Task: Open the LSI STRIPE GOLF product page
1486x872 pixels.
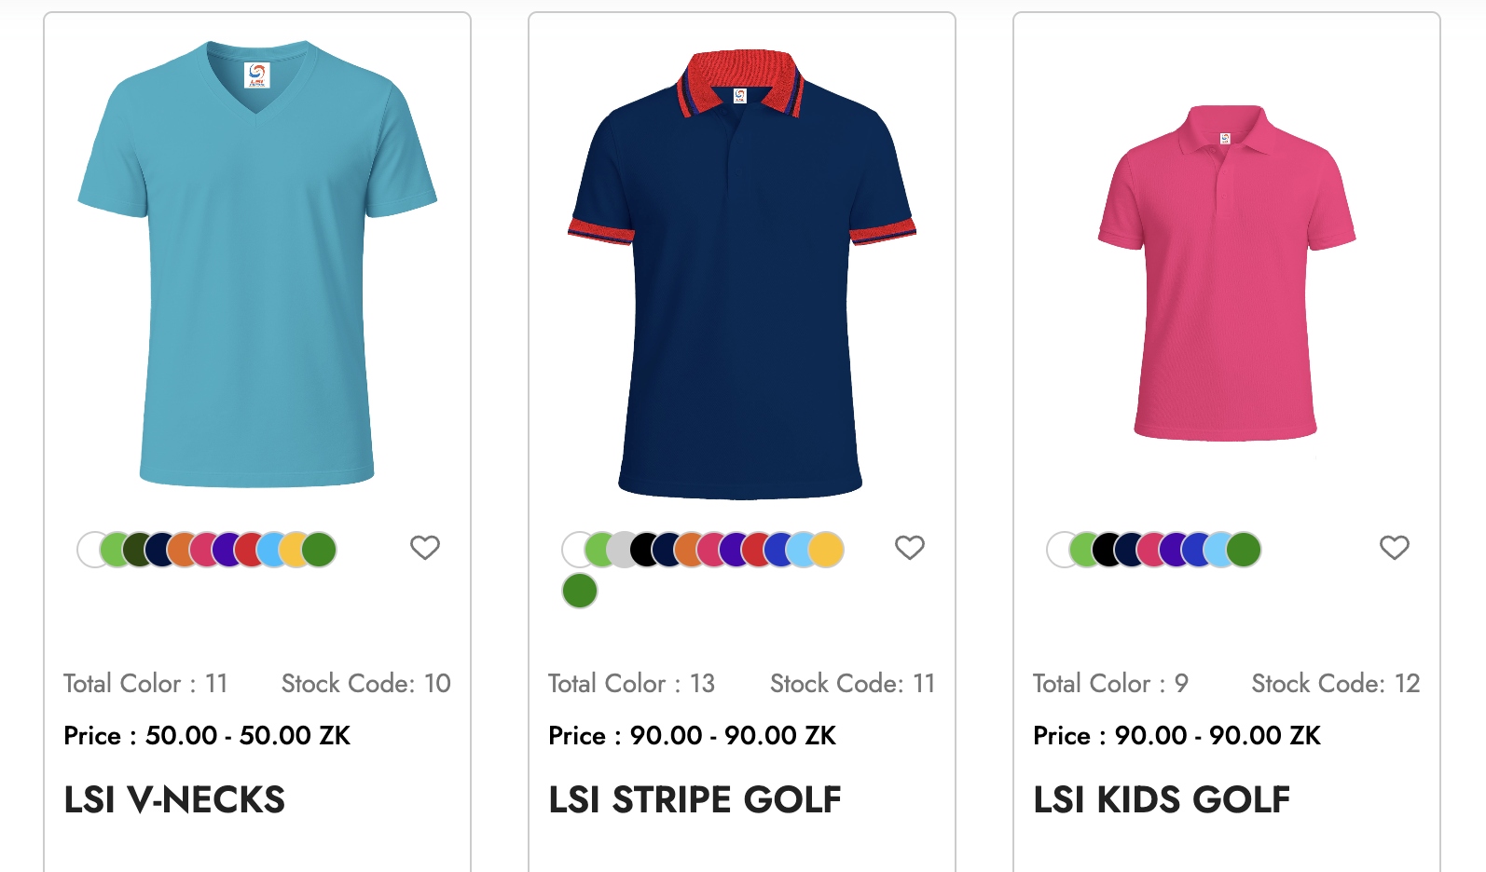Action: tap(695, 799)
